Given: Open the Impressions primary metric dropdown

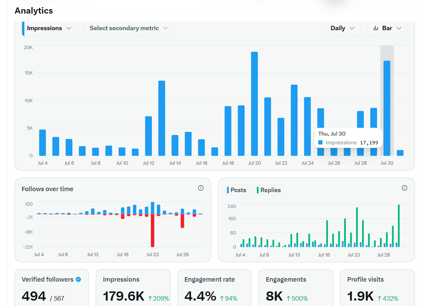Looking at the screenshot, I should point(49,28).
